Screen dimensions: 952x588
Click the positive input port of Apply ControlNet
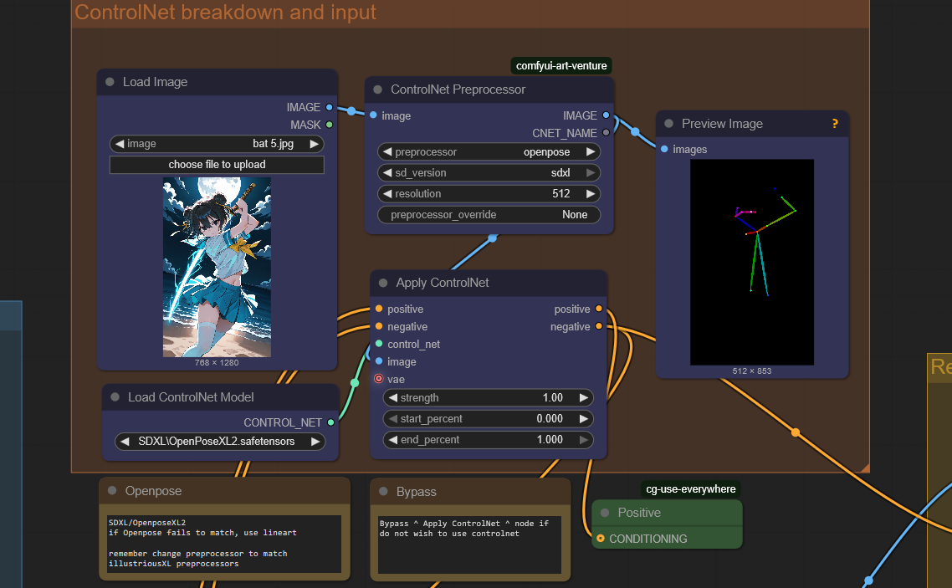379,309
